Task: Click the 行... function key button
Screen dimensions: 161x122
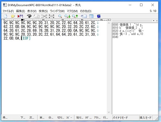Action: point(105,117)
